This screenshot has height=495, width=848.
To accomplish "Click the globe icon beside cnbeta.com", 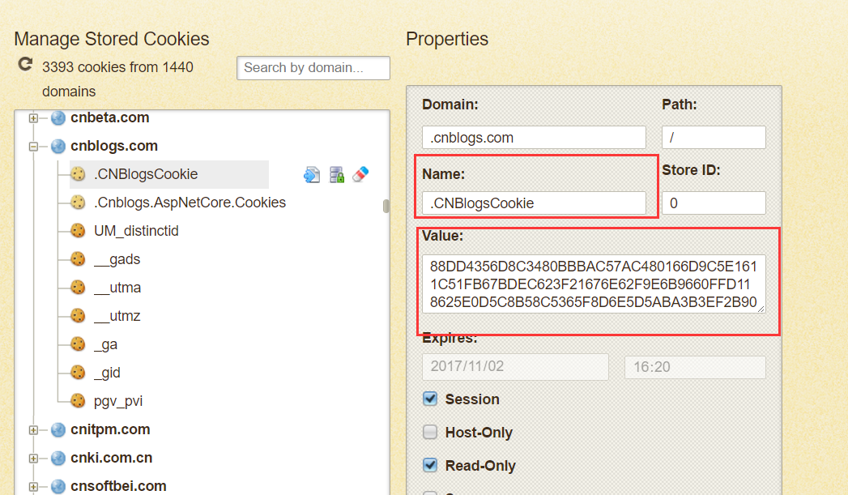I will (58, 118).
